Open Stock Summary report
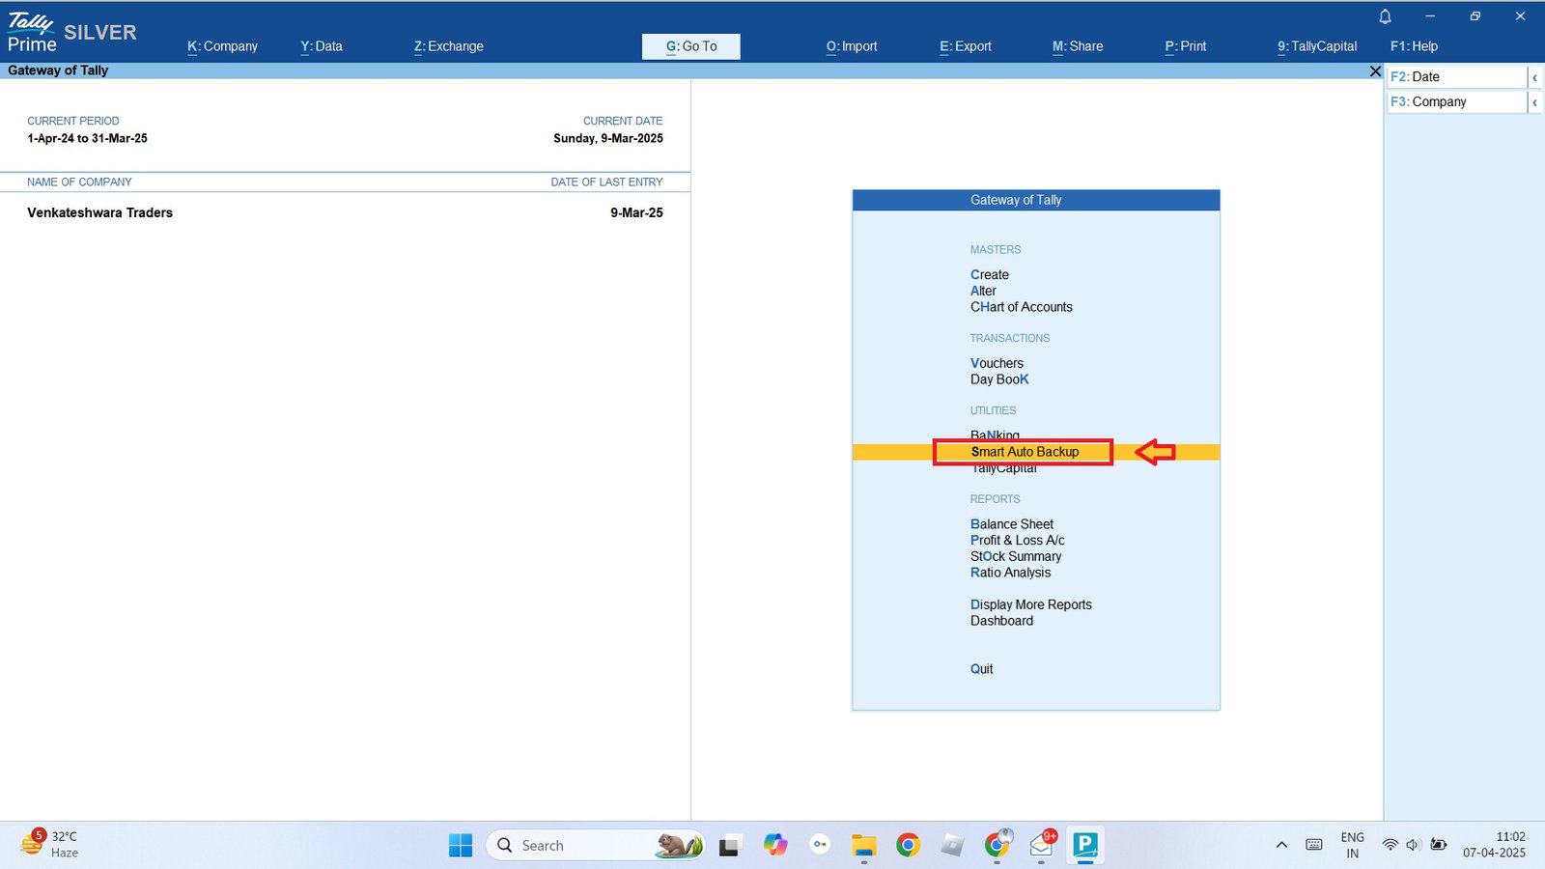The width and height of the screenshot is (1545, 869). 1016,557
